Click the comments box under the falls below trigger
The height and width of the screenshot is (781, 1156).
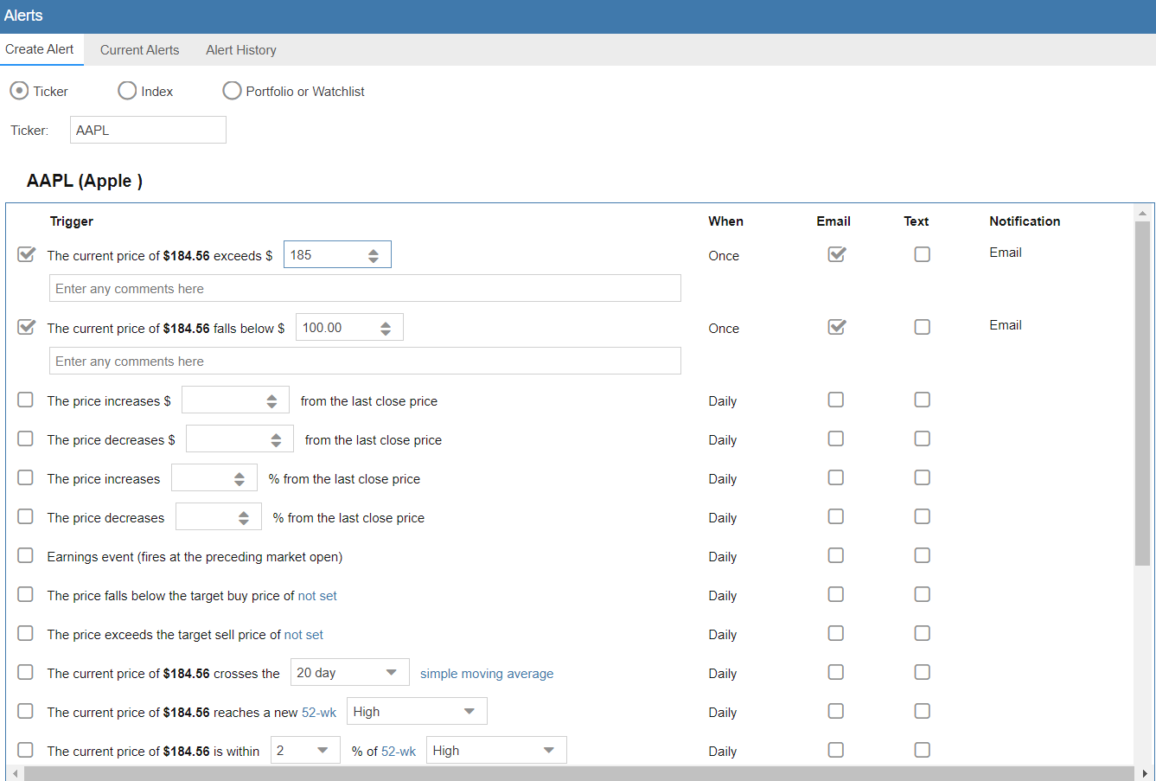click(x=365, y=361)
